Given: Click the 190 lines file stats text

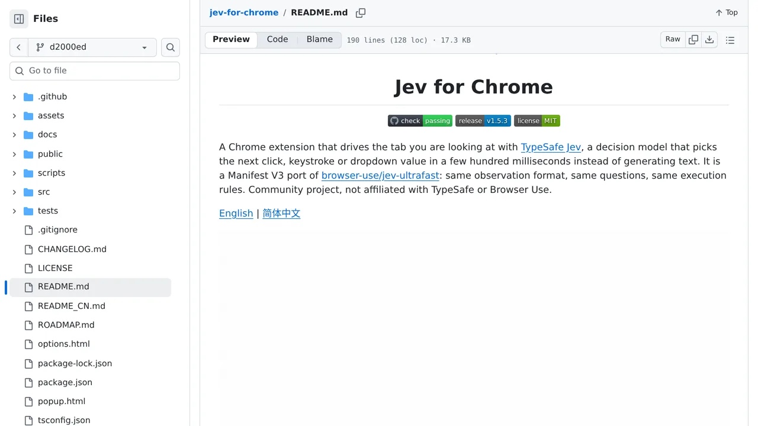Looking at the screenshot, I should tap(409, 40).
